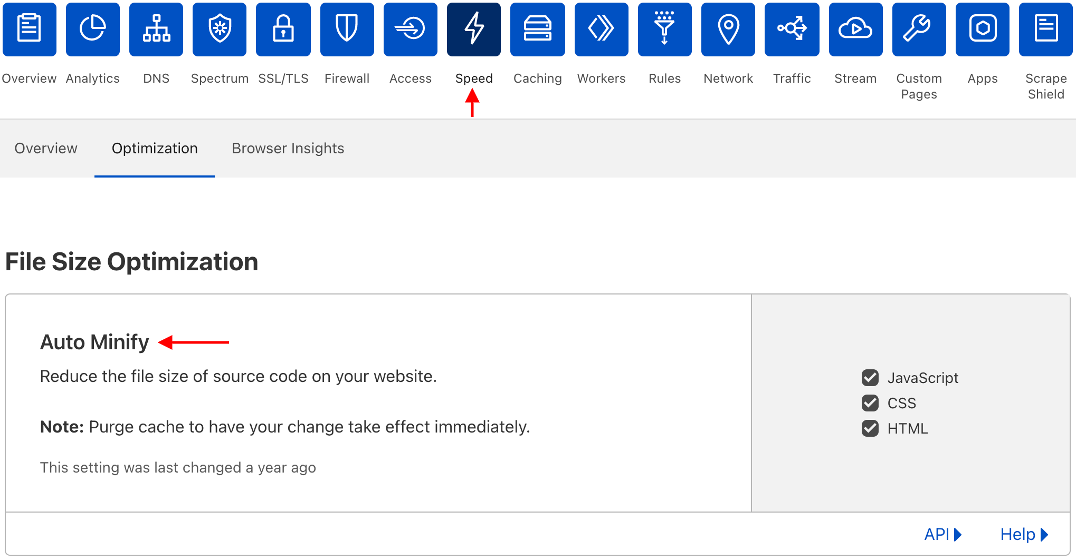Open the Caching icon
1076x560 pixels.
(x=537, y=29)
